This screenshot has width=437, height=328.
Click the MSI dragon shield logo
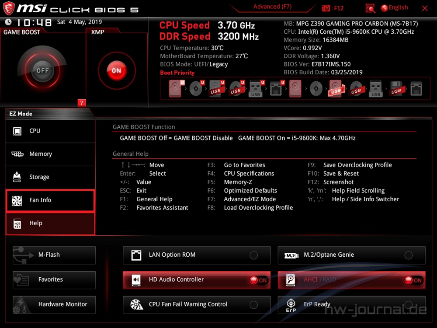pos(8,8)
